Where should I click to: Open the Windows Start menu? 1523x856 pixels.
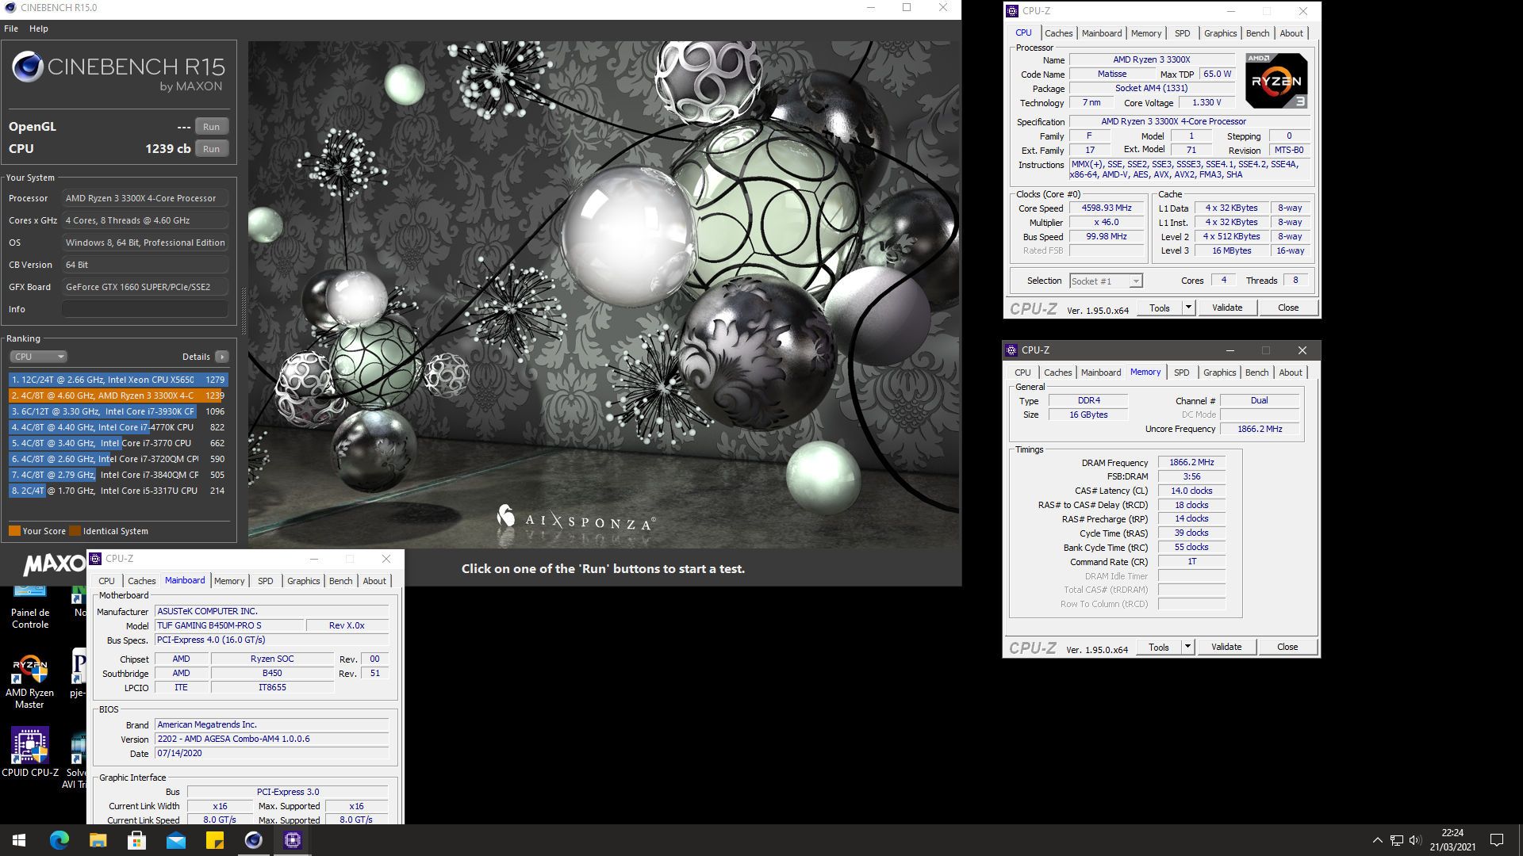[19, 840]
